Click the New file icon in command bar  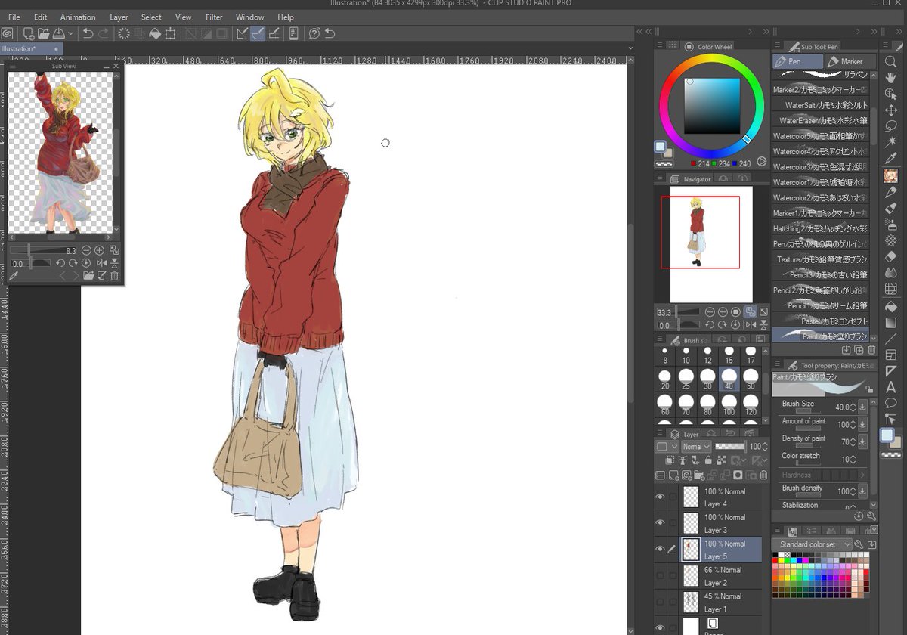tap(29, 33)
